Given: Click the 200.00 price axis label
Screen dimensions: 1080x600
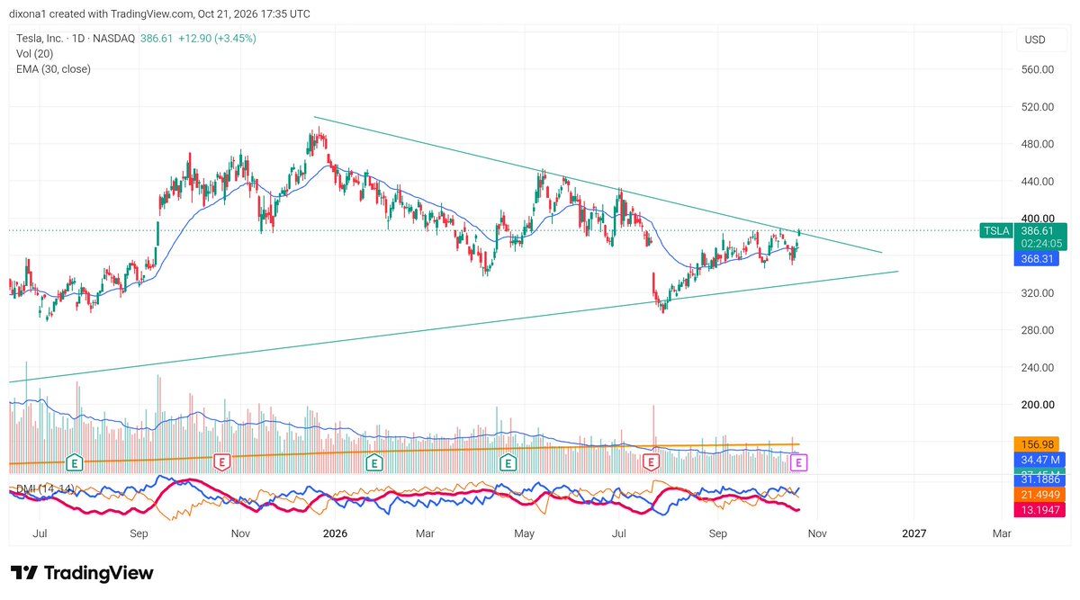Looking at the screenshot, I should click(1038, 405).
